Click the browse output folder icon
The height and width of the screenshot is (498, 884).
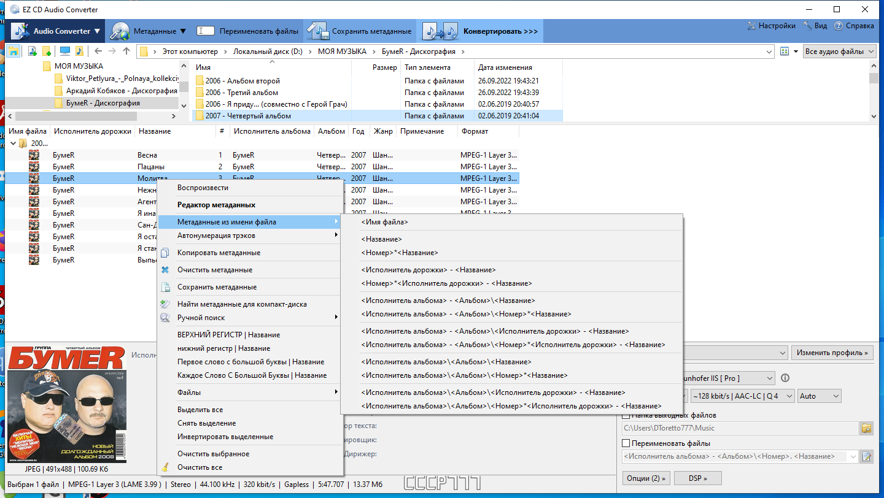point(867,428)
